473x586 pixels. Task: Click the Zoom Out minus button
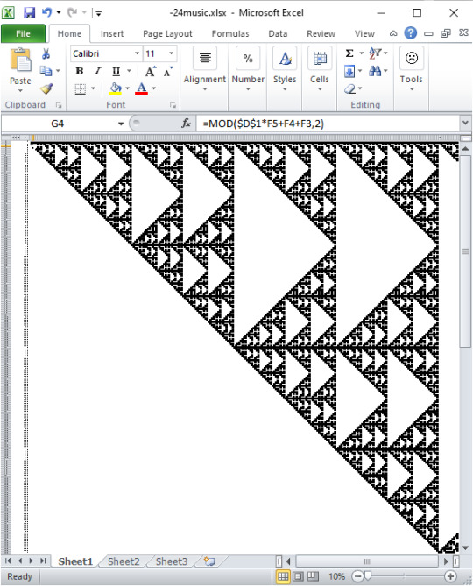point(357,576)
